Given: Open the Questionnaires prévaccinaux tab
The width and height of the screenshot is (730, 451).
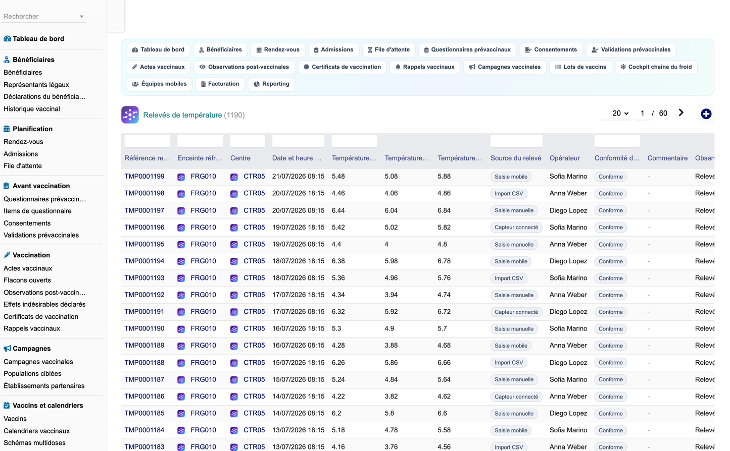Looking at the screenshot, I should pyautogui.click(x=467, y=50).
